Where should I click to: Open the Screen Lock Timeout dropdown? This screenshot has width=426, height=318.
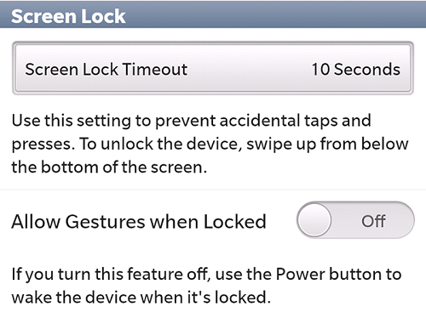[213, 68]
